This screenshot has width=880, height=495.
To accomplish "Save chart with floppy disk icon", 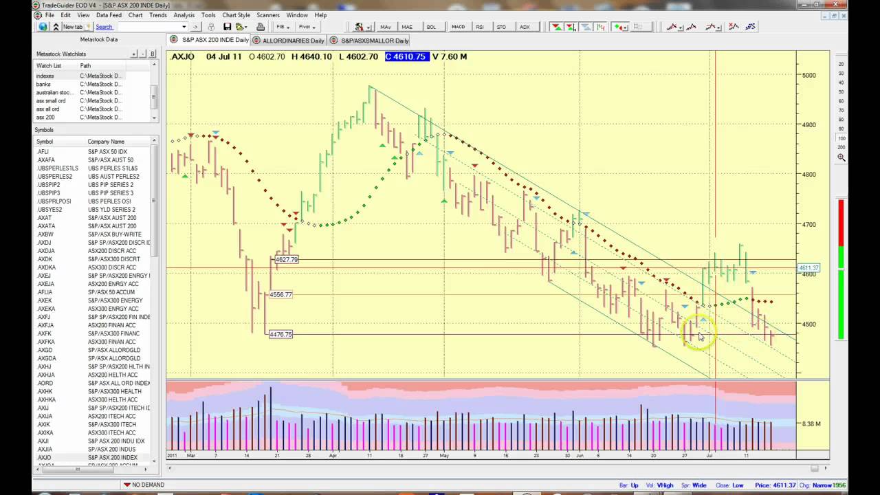I will click(x=227, y=27).
